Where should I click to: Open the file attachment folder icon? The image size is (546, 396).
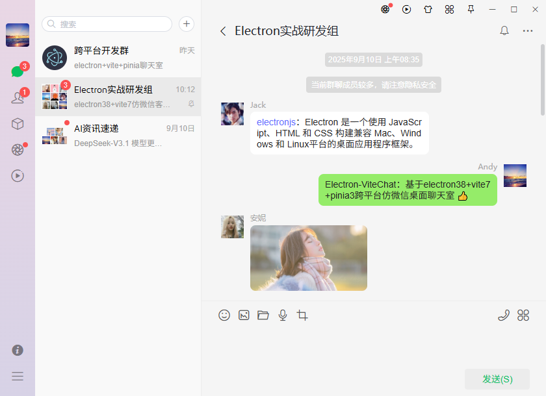(x=263, y=315)
